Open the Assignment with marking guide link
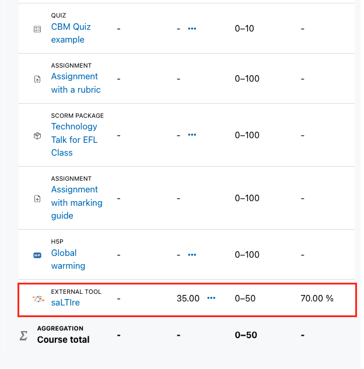Image resolution: width=364 pixels, height=369 pixels. (x=77, y=203)
